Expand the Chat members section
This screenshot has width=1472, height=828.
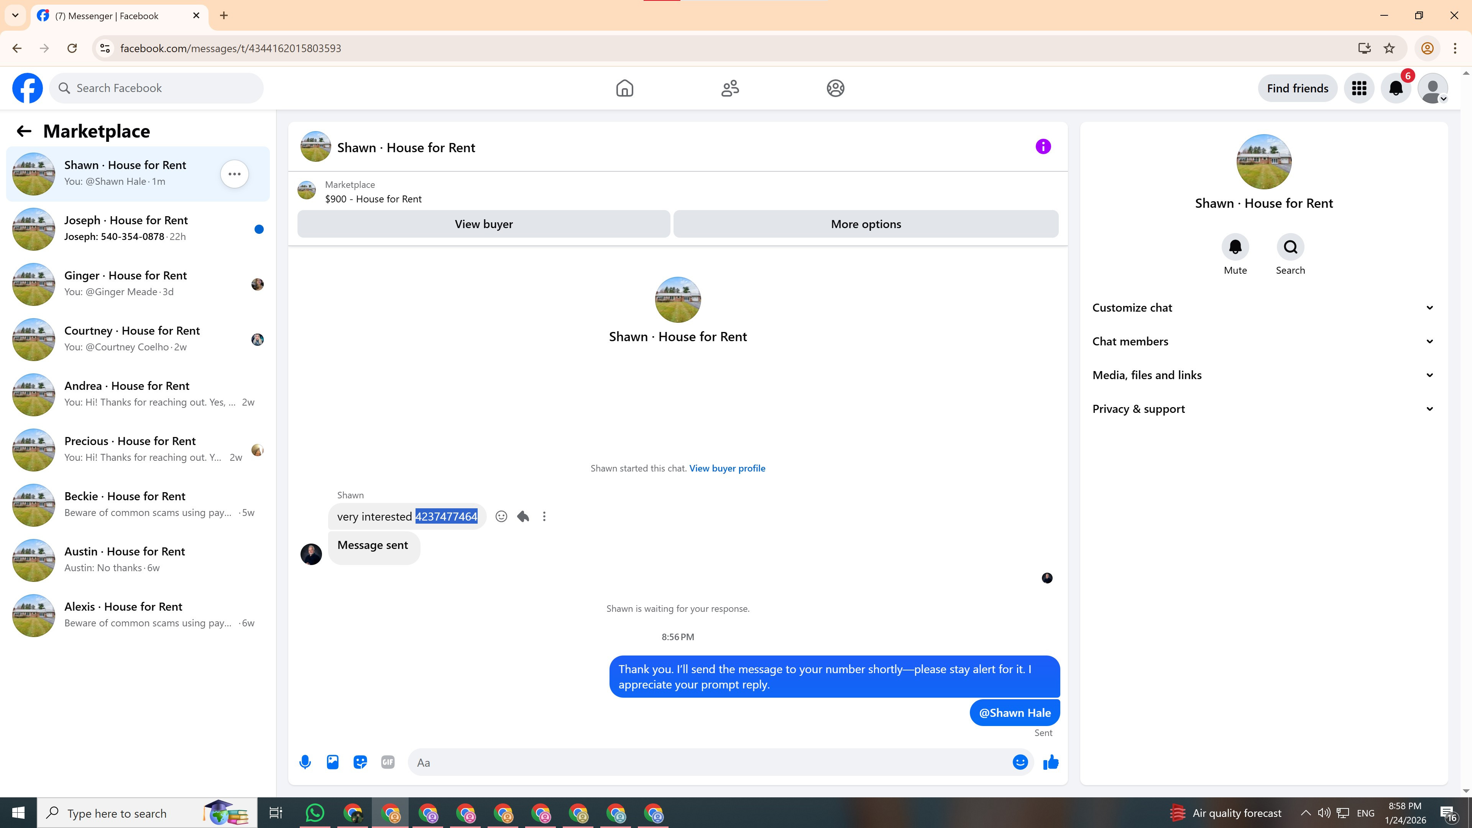(x=1263, y=341)
